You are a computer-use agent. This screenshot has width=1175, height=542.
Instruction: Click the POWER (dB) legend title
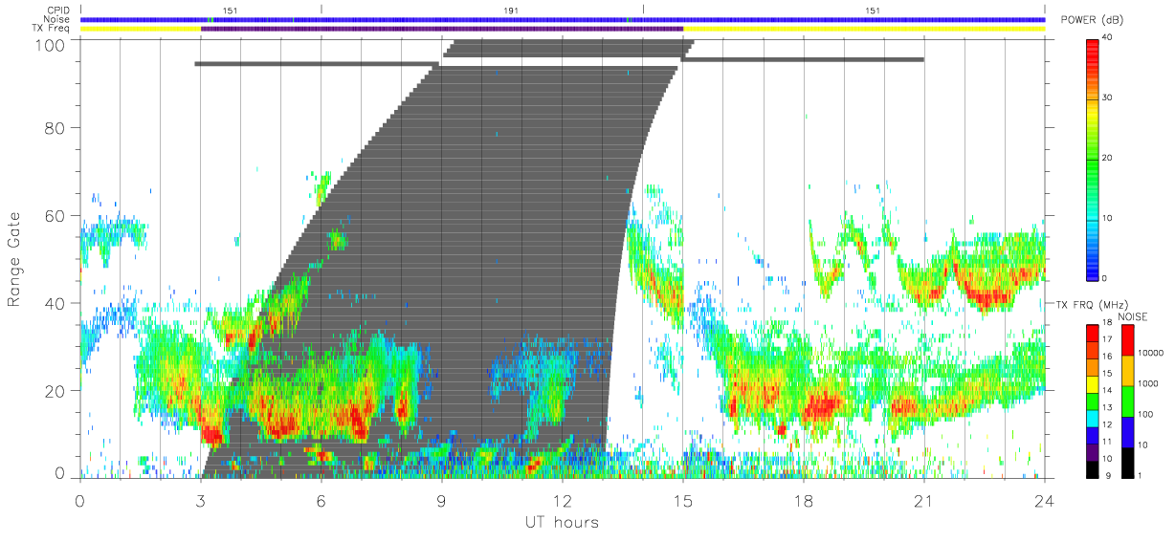pos(1092,21)
